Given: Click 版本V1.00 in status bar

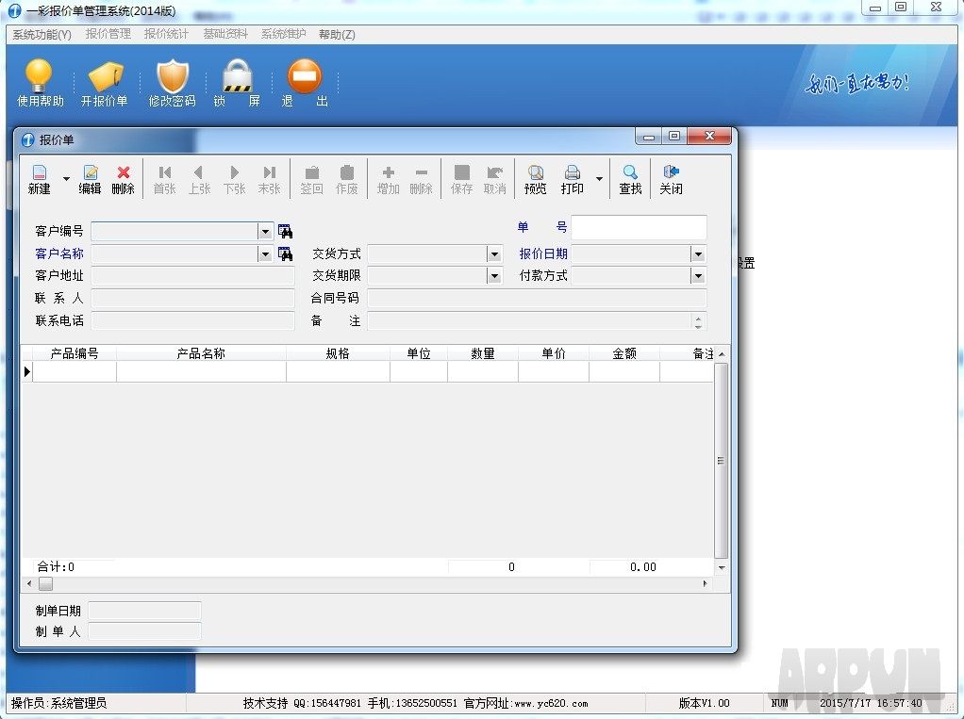Looking at the screenshot, I should (x=704, y=703).
